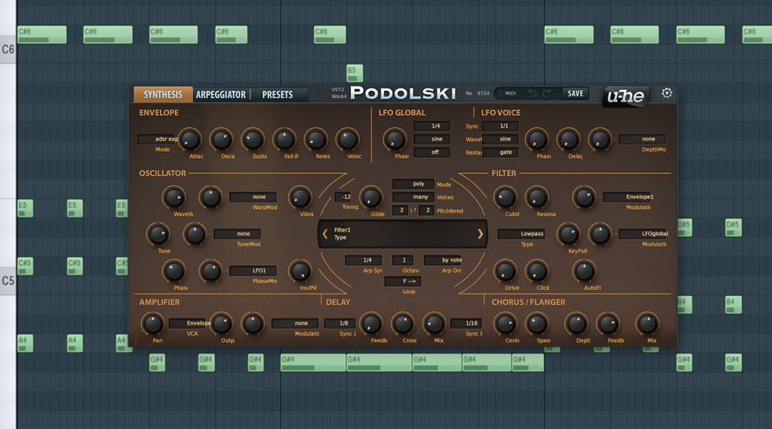Select the B5 note in piano roll
The width and height of the screenshot is (772, 429).
(355, 73)
